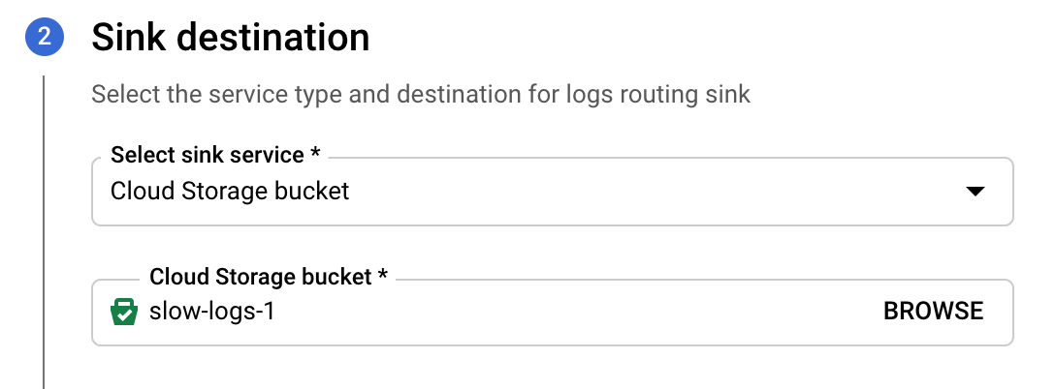
Task: Click the numeral 2 inside the step circle
Action: click(x=45, y=37)
